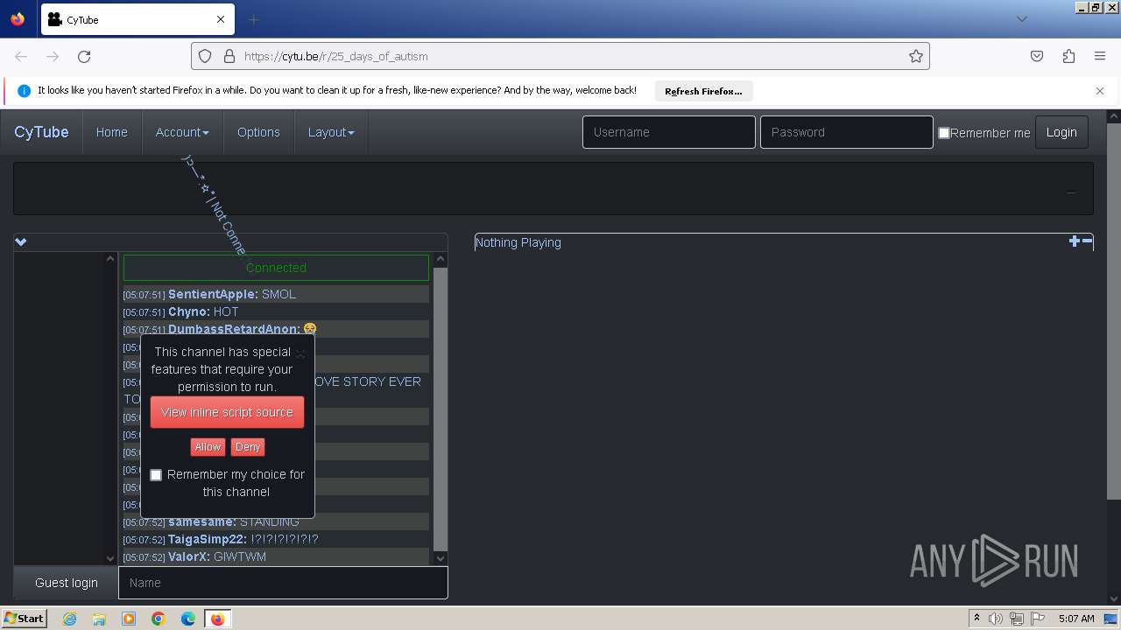1121x630 pixels.
Task: Click View inline script source button
Action: coord(227,412)
